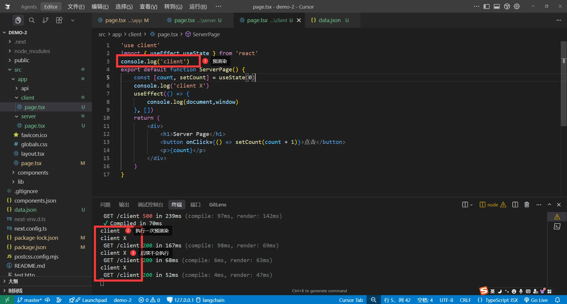Select the 输出 output panel tab
Screen dimensions: 567x304
coord(124,205)
